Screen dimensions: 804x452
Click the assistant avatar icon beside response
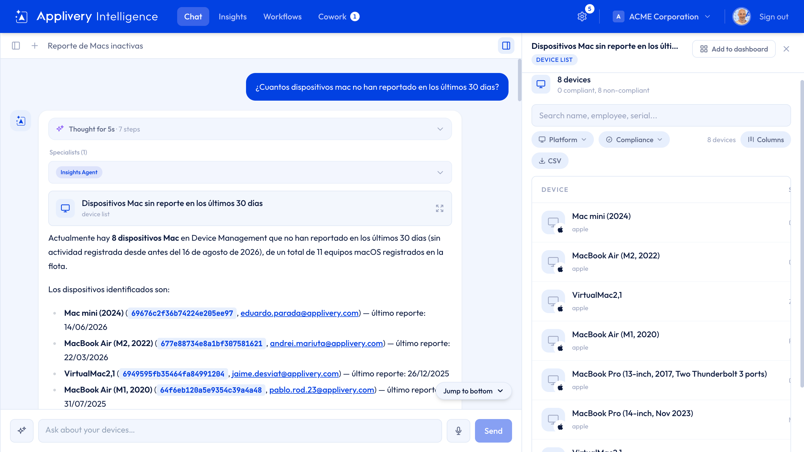[x=21, y=121]
